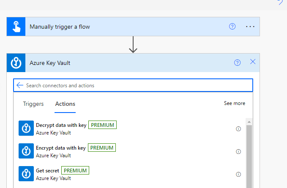
Task: Switch to the Actions tab
Action: 65,104
